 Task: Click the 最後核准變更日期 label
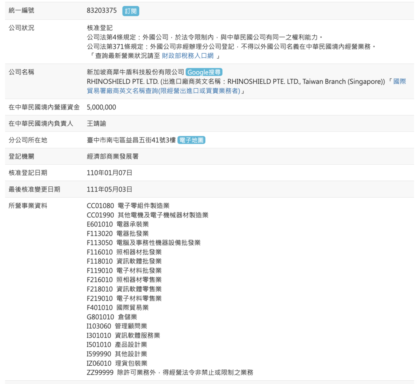pyautogui.click(x=34, y=189)
